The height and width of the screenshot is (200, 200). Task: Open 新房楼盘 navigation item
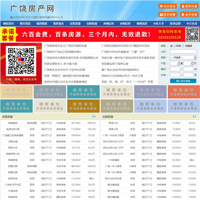coord(42,23)
